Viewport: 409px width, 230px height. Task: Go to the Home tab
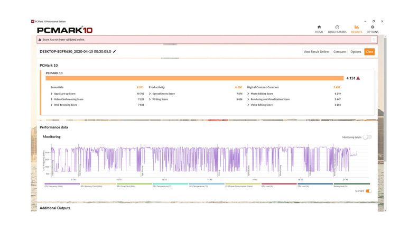coord(319,29)
